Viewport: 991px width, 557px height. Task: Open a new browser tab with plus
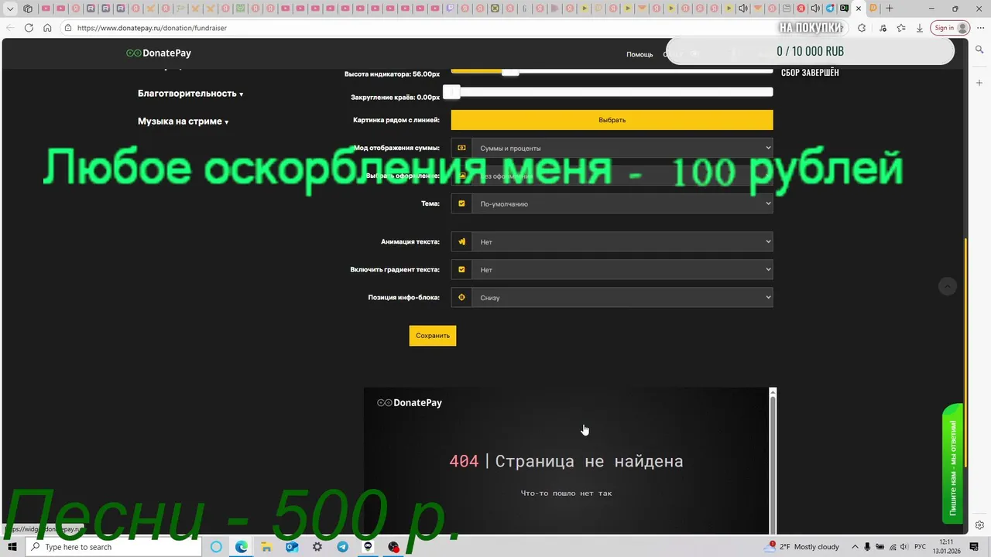890,9
